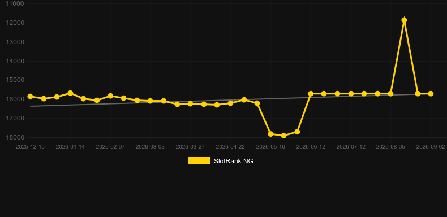Click the data point above 2026-02-07
Image resolution: width=447 pixels, height=217 pixels.
(110, 96)
